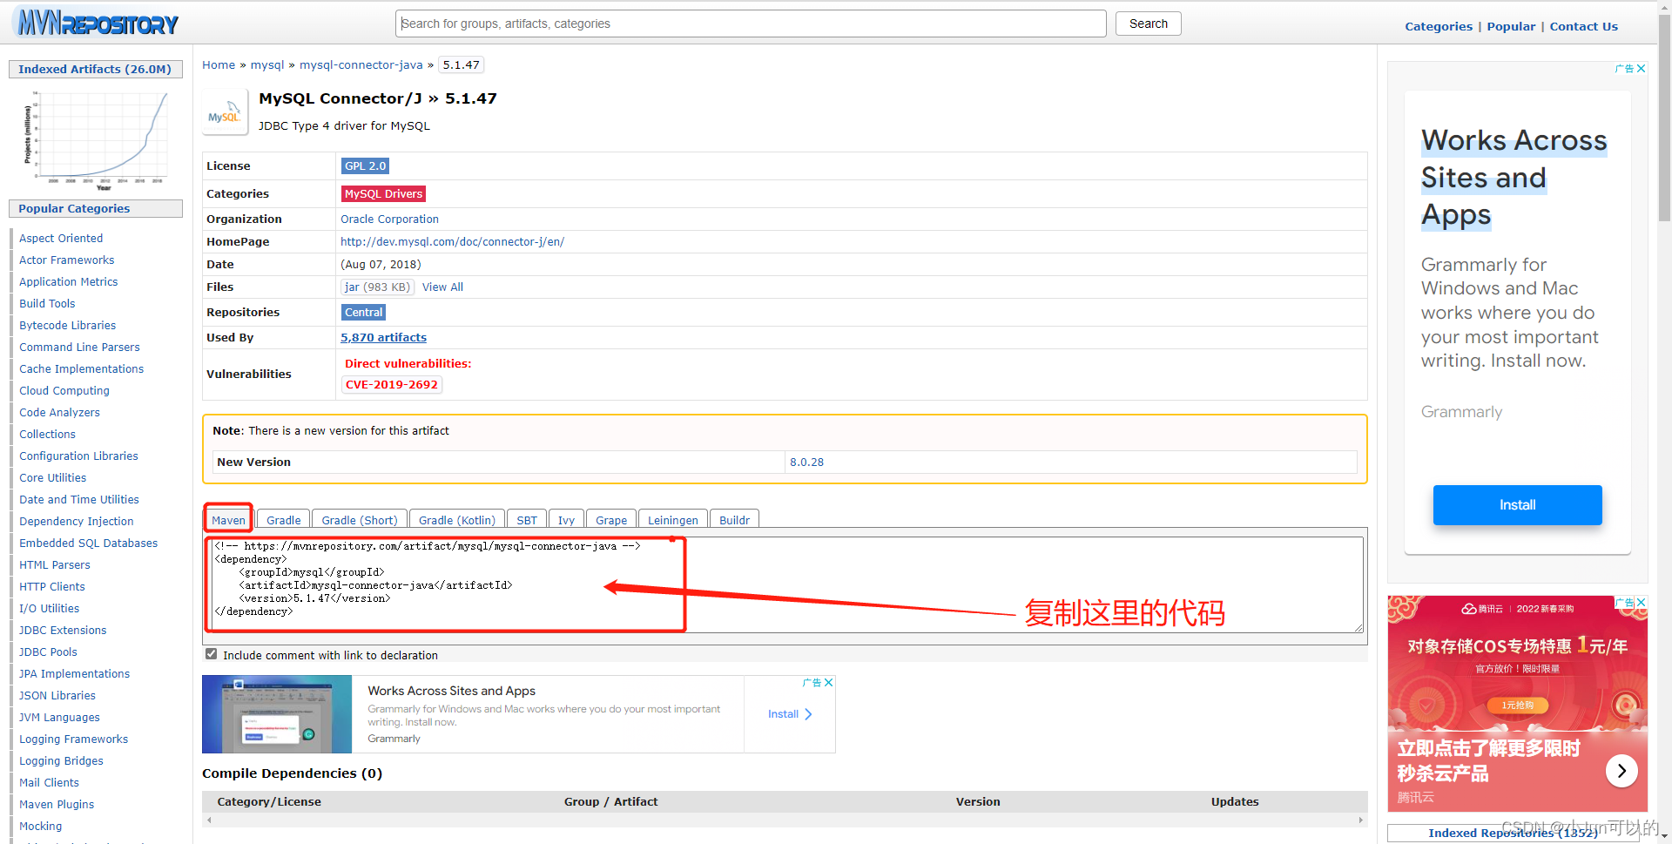Open the mysql group breadcrumb link
The image size is (1672, 844).
(267, 65)
